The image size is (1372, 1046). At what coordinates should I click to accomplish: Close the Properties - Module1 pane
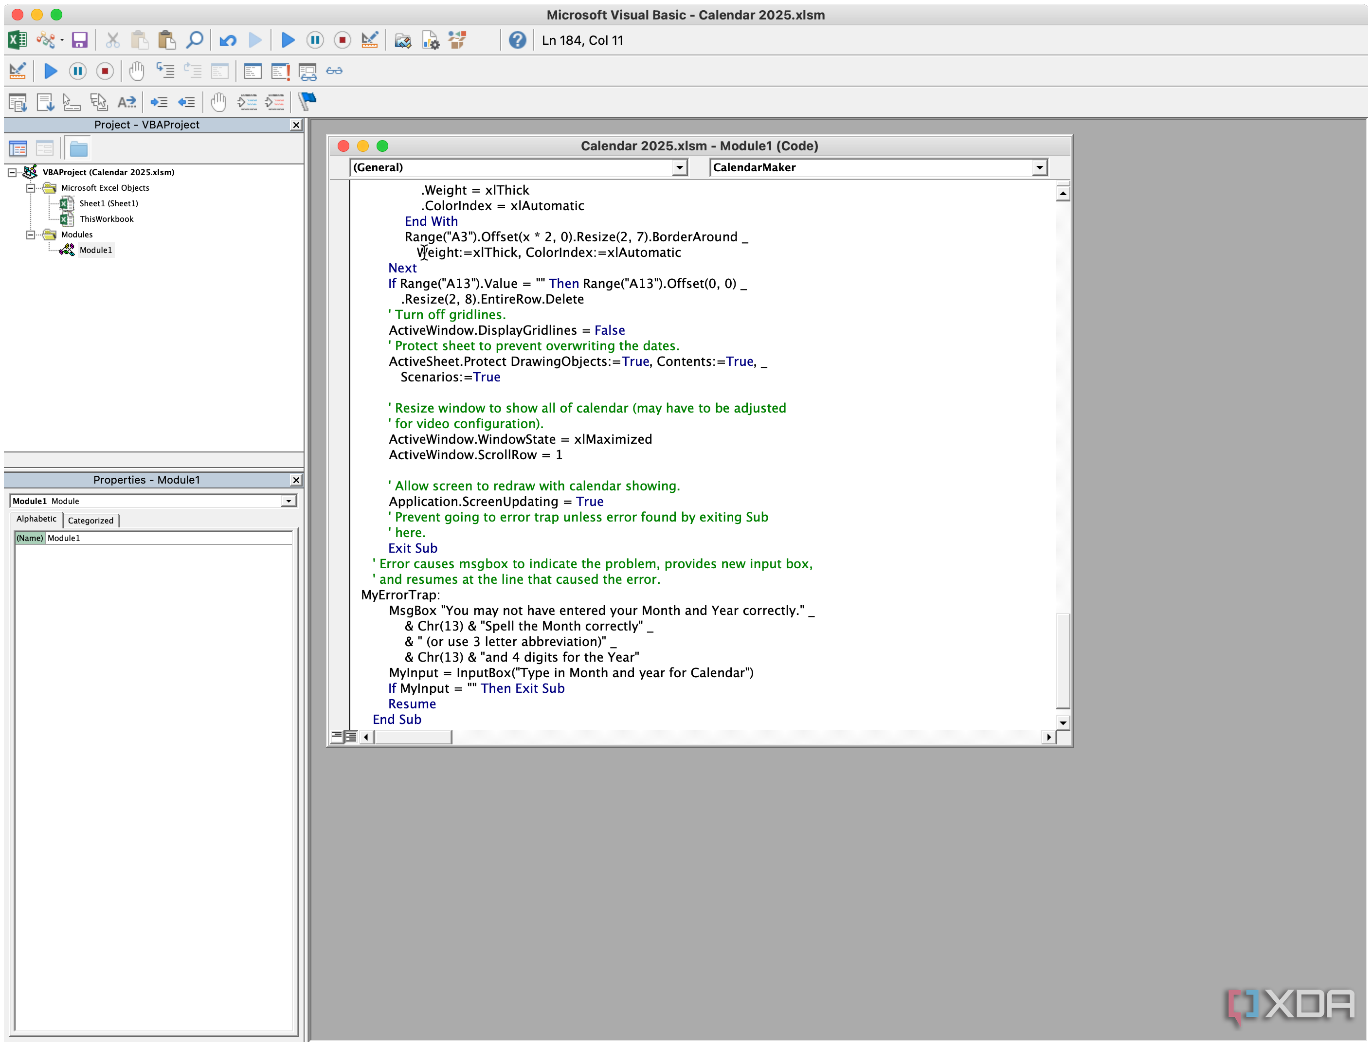coord(296,480)
